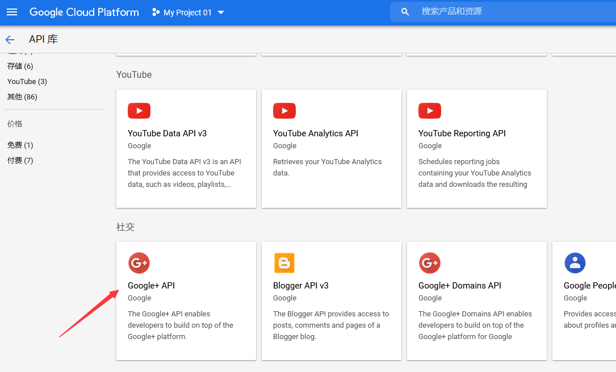Viewport: 616px width, 372px height.
Task: Open the hamburger navigation menu
Action: (x=12, y=12)
